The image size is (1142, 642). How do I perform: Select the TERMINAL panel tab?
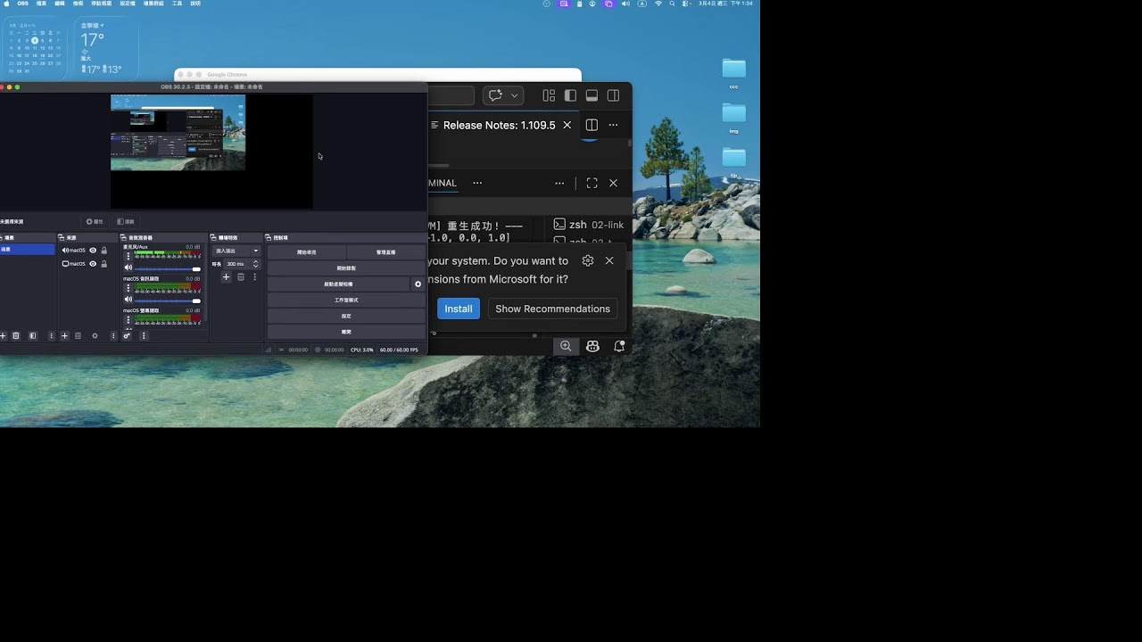[x=443, y=183]
